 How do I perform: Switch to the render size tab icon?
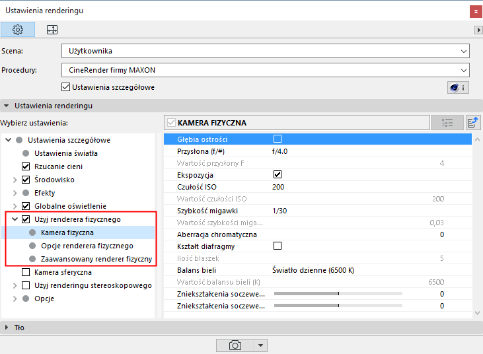pyautogui.click(x=52, y=30)
